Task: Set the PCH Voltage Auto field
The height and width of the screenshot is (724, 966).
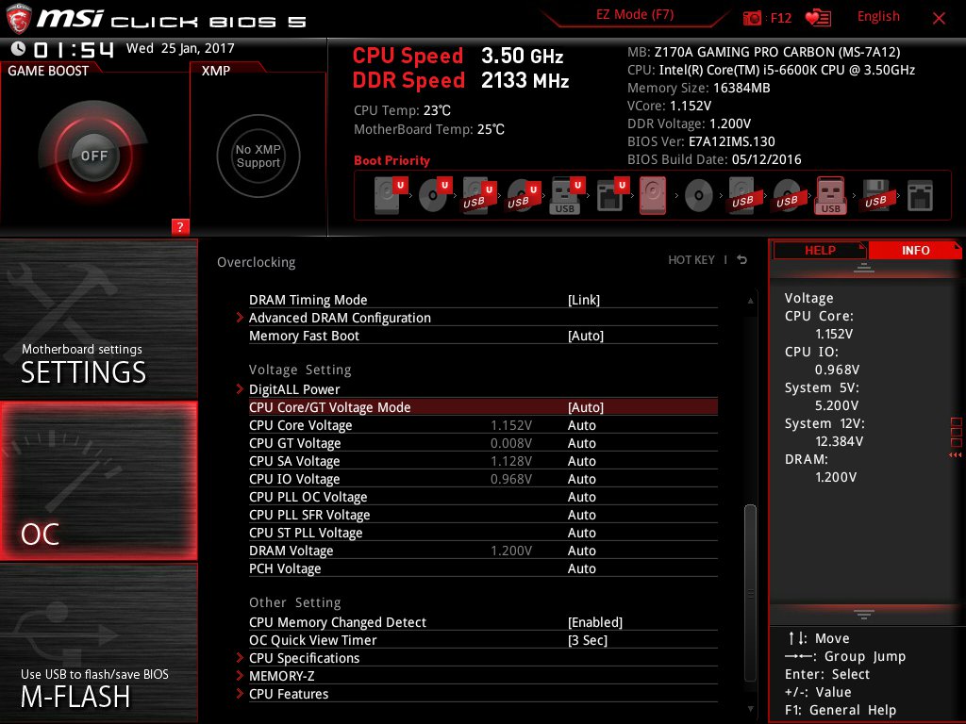Action: click(581, 568)
